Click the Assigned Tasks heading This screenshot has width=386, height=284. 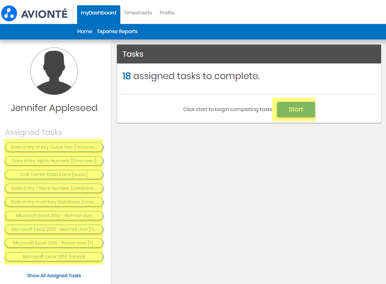[33, 132]
